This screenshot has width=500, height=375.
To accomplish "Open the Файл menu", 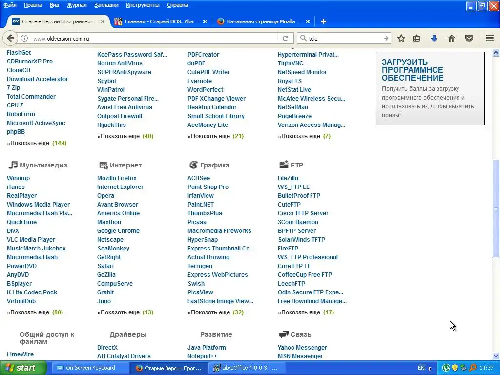I will click(10, 5).
